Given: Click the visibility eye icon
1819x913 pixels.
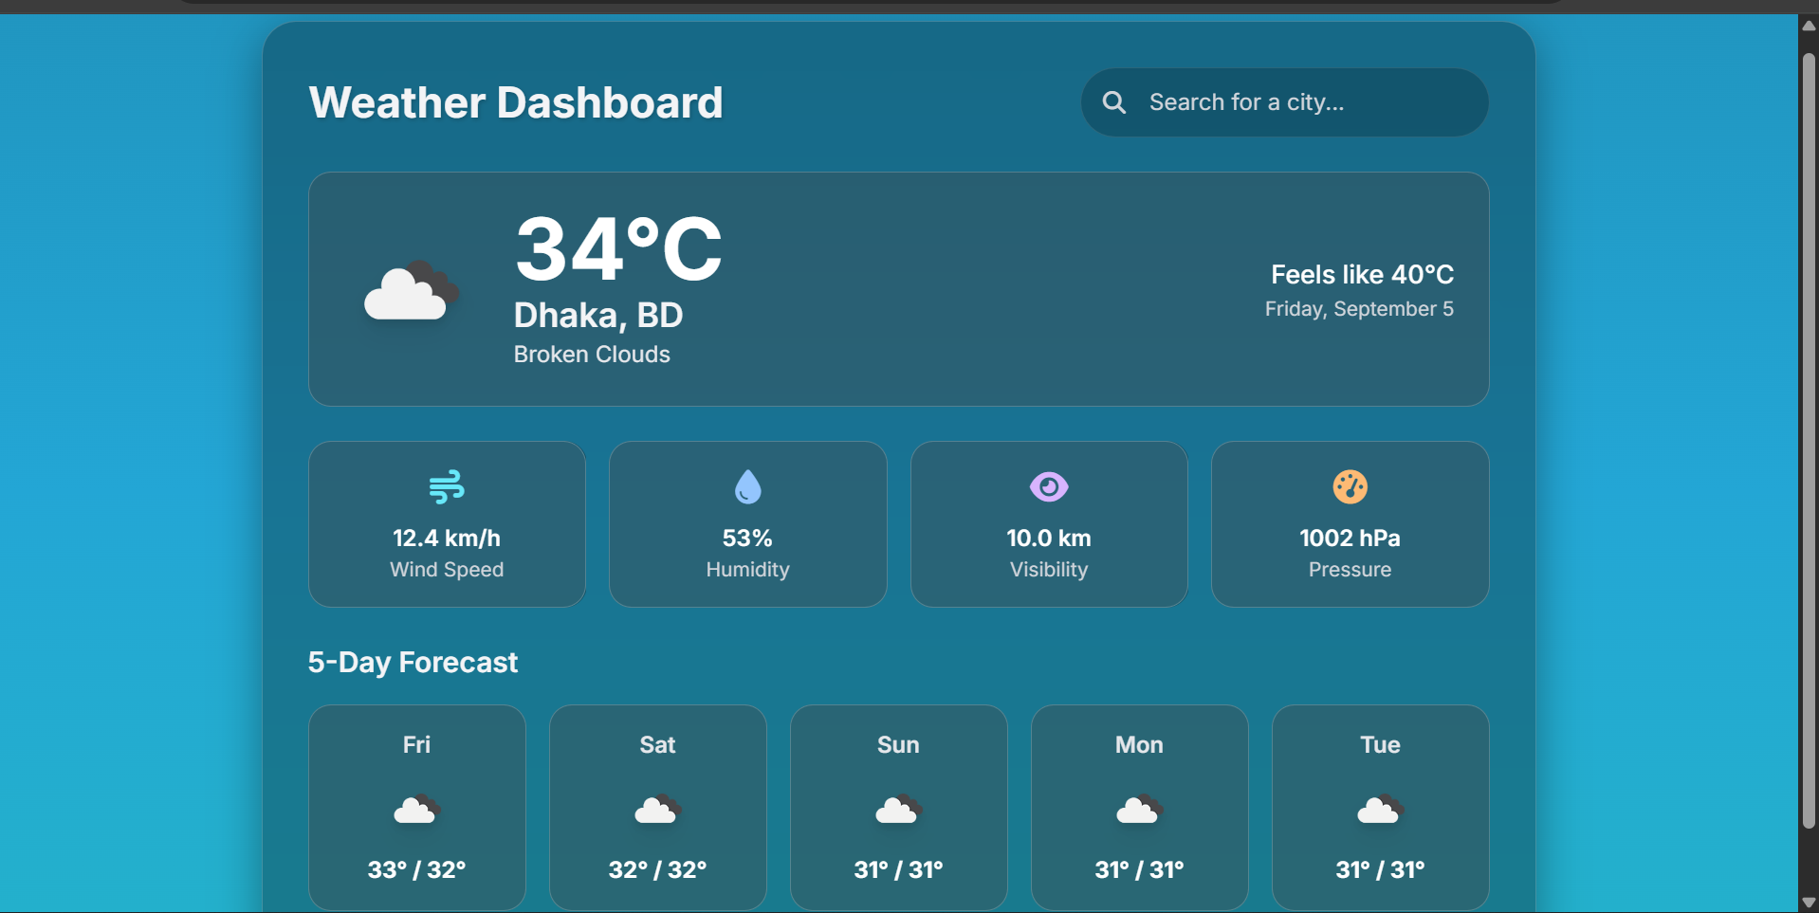Looking at the screenshot, I should [1049, 486].
